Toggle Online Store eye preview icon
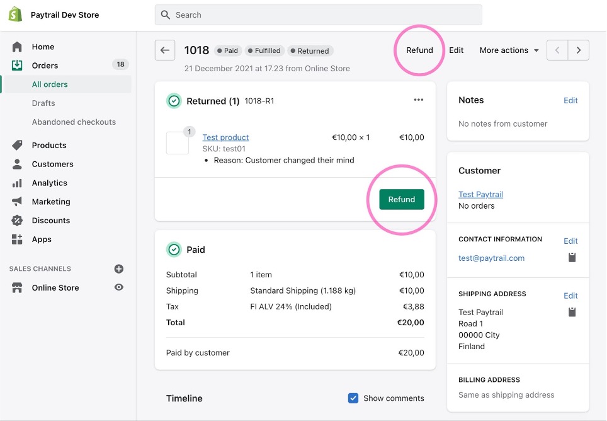Screen dimensions: 607x421 click(119, 287)
